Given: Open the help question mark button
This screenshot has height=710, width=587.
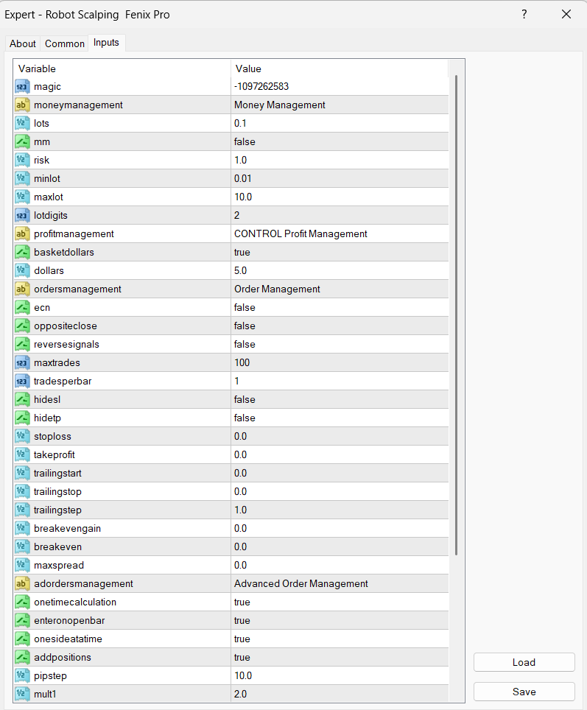Looking at the screenshot, I should (524, 15).
